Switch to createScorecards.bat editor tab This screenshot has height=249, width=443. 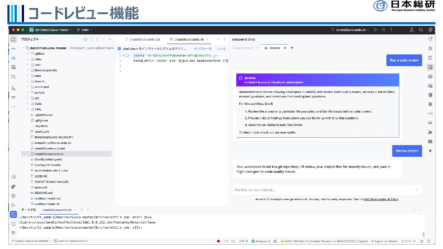(x=142, y=39)
